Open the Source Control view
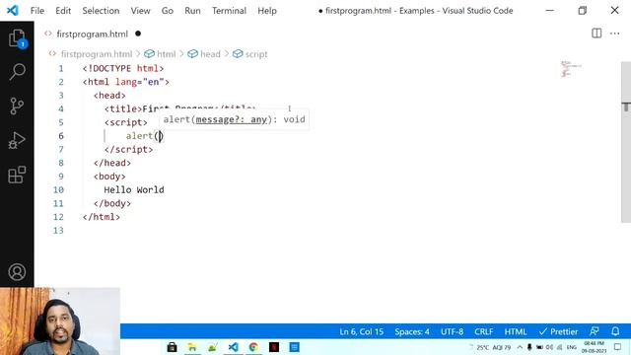Image resolution: width=631 pixels, height=355 pixels. [x=17, y=106]
